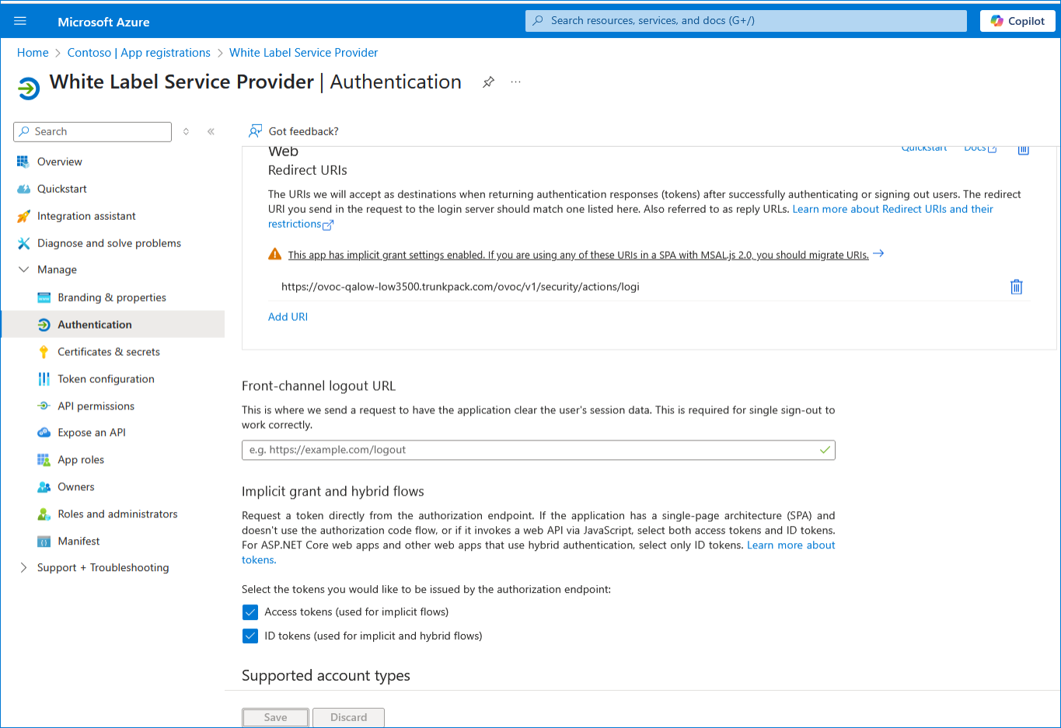
Task: Click the Discard button
Action: pos(348,717)
